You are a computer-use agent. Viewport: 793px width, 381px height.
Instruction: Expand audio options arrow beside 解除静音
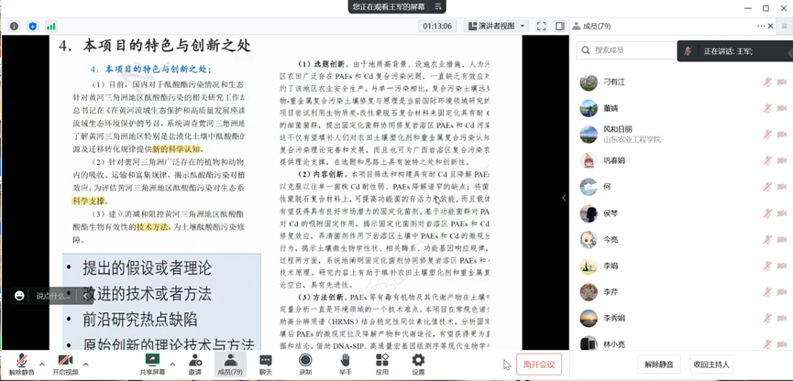pos(40,359)
